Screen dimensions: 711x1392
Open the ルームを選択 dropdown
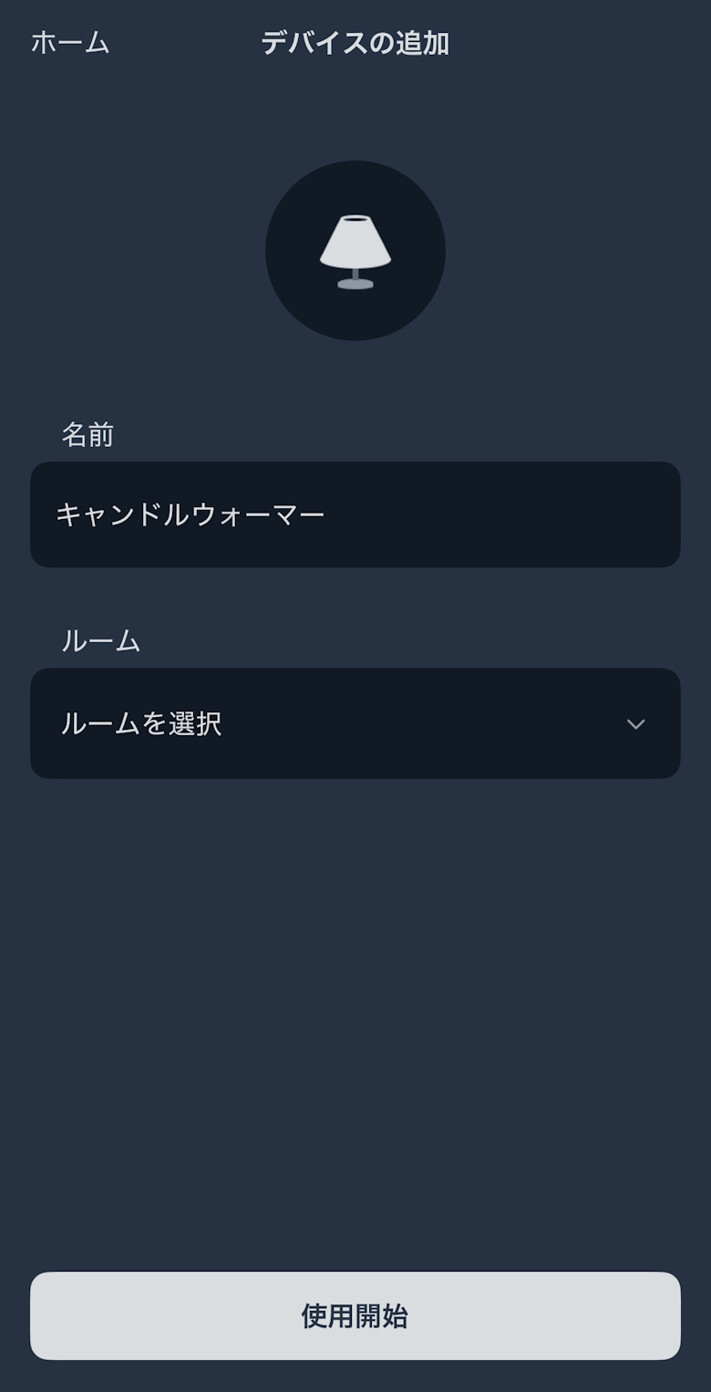click(x=355, y=723)
